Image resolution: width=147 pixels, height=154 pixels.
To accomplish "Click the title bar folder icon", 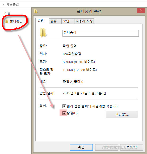I will click(36, 11).
